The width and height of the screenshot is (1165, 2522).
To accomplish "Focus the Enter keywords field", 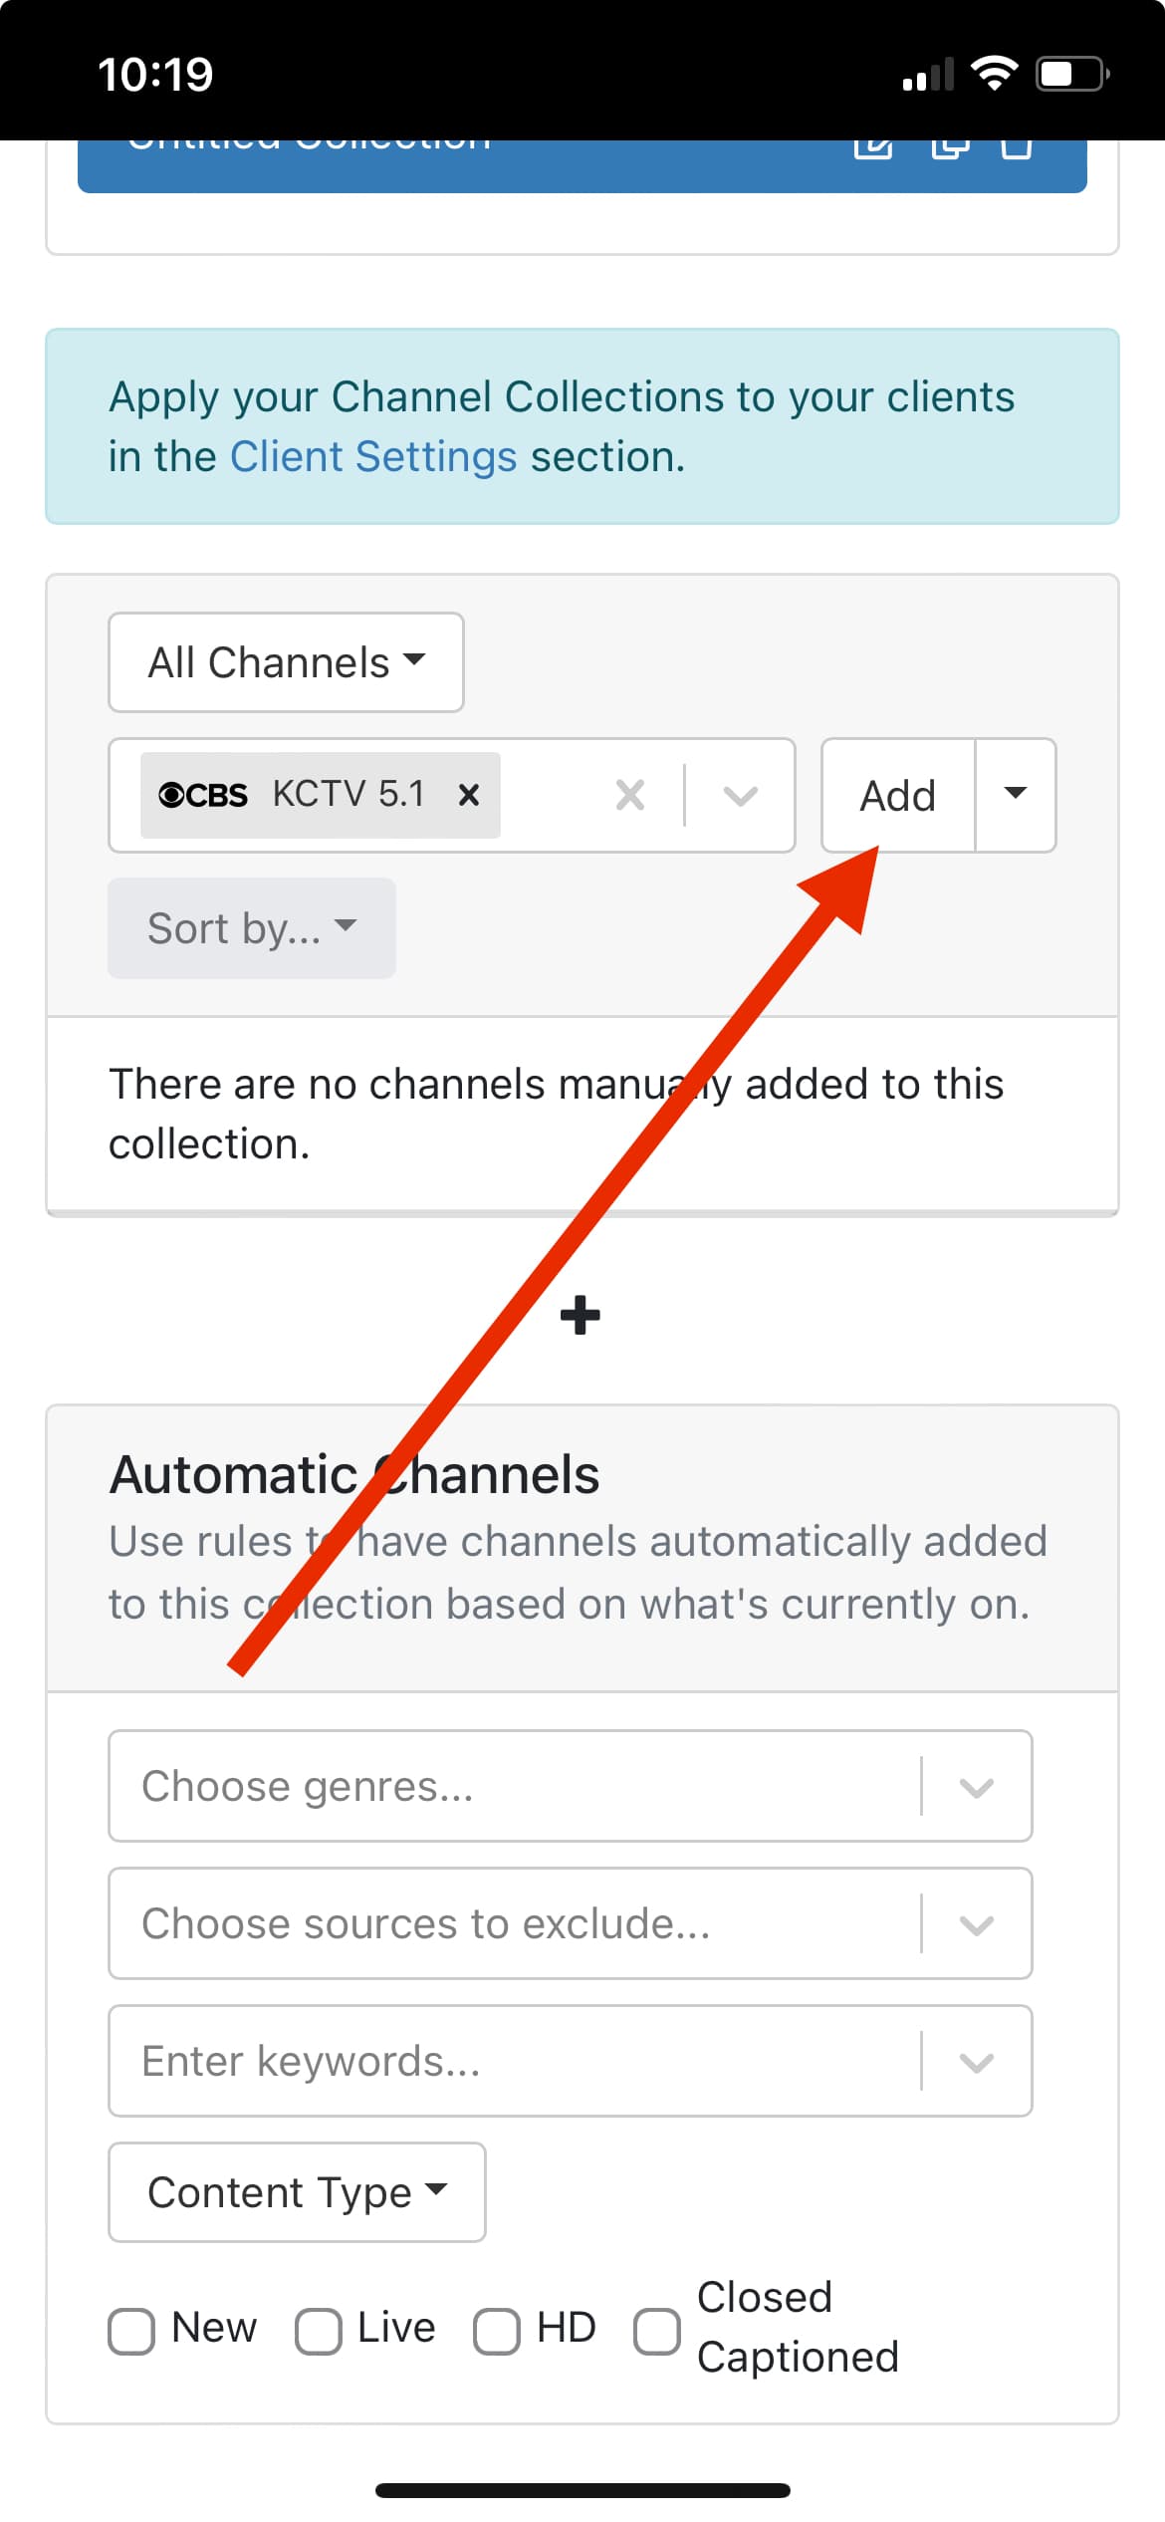I will [518, 2061].
